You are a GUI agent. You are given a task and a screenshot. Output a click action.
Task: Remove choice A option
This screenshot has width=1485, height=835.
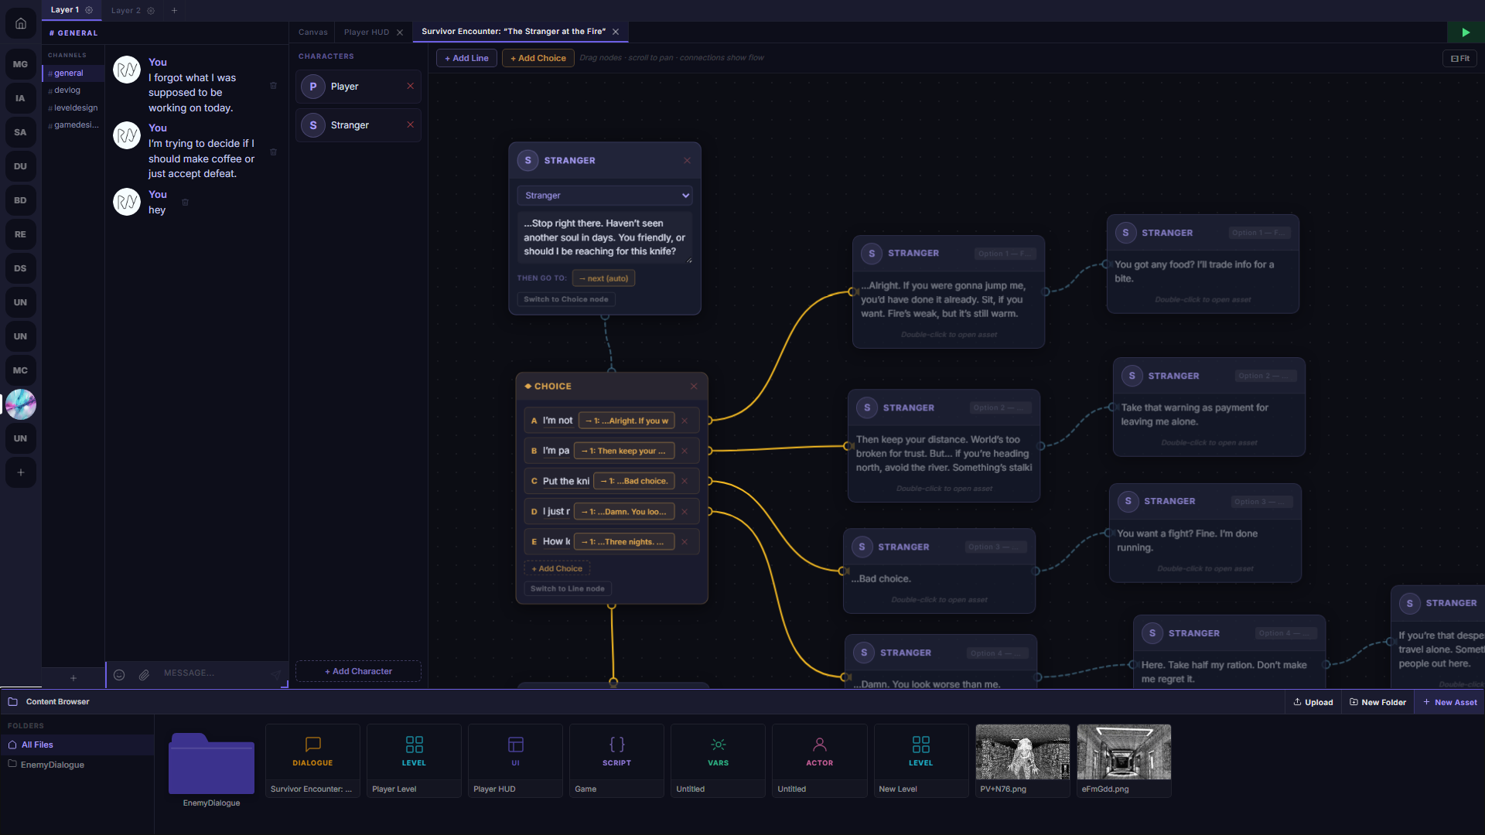684,421
